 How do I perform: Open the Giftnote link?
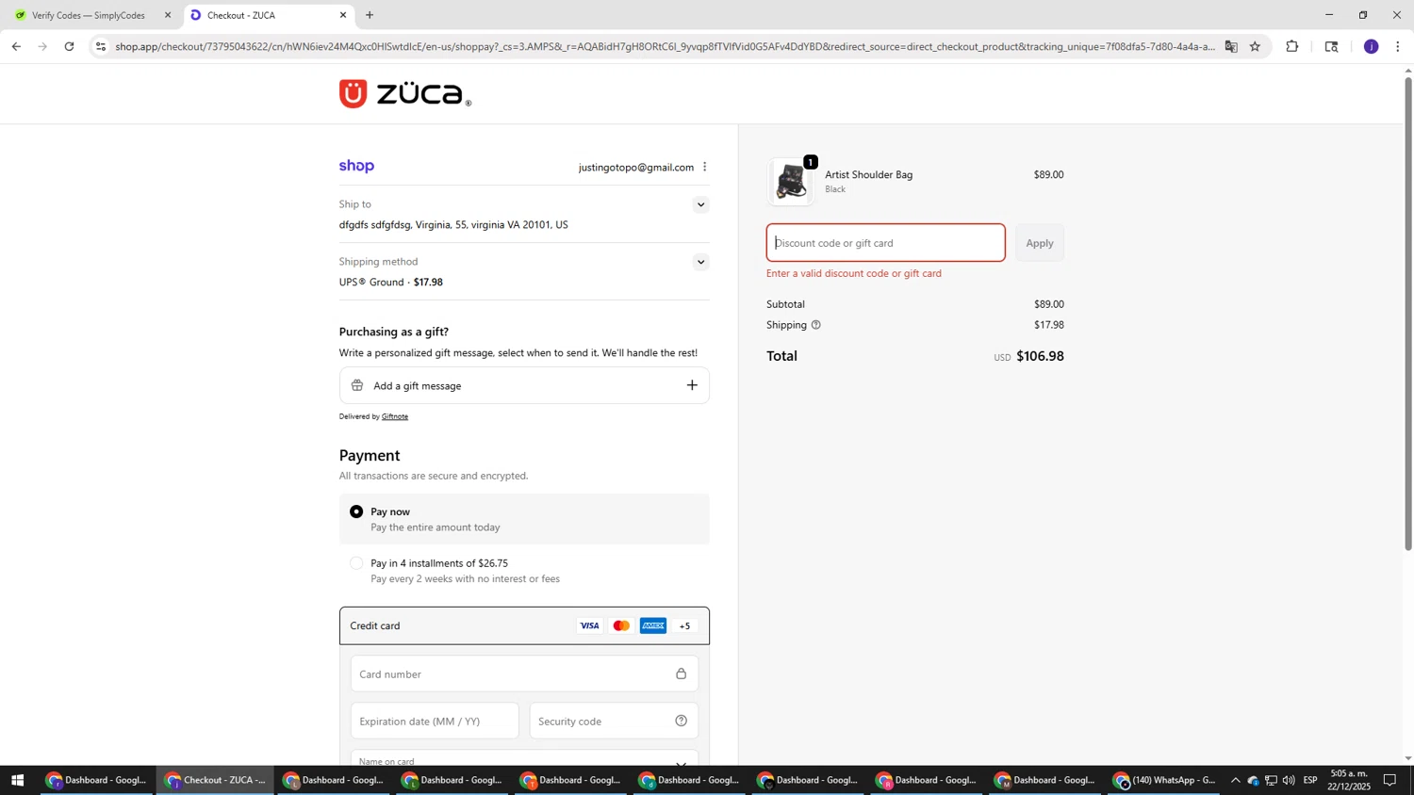[x=395, y=416]
